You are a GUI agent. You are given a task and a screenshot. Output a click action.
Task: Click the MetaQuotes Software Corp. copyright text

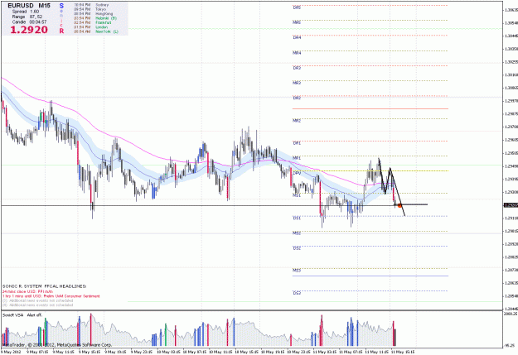click(56, 345)
